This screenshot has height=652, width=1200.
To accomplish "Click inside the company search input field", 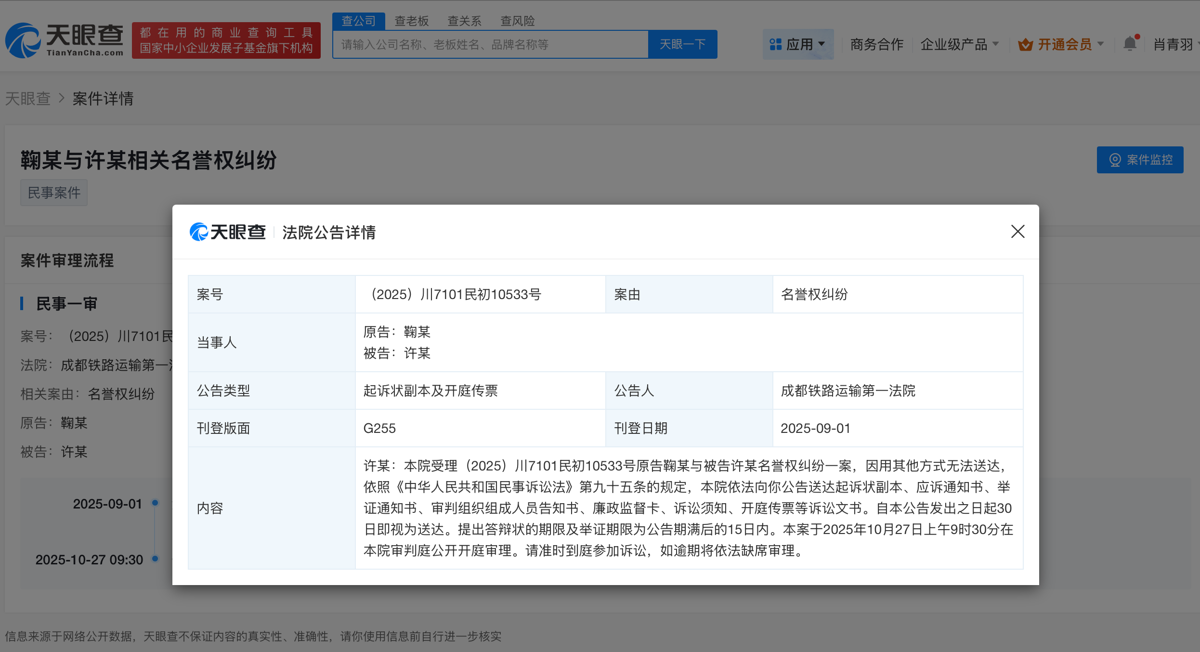I will (490, 44).
